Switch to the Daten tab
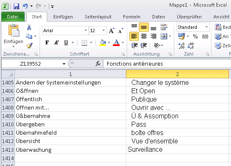The height and width of the screenshot is (166, 231). coord(158,17)
